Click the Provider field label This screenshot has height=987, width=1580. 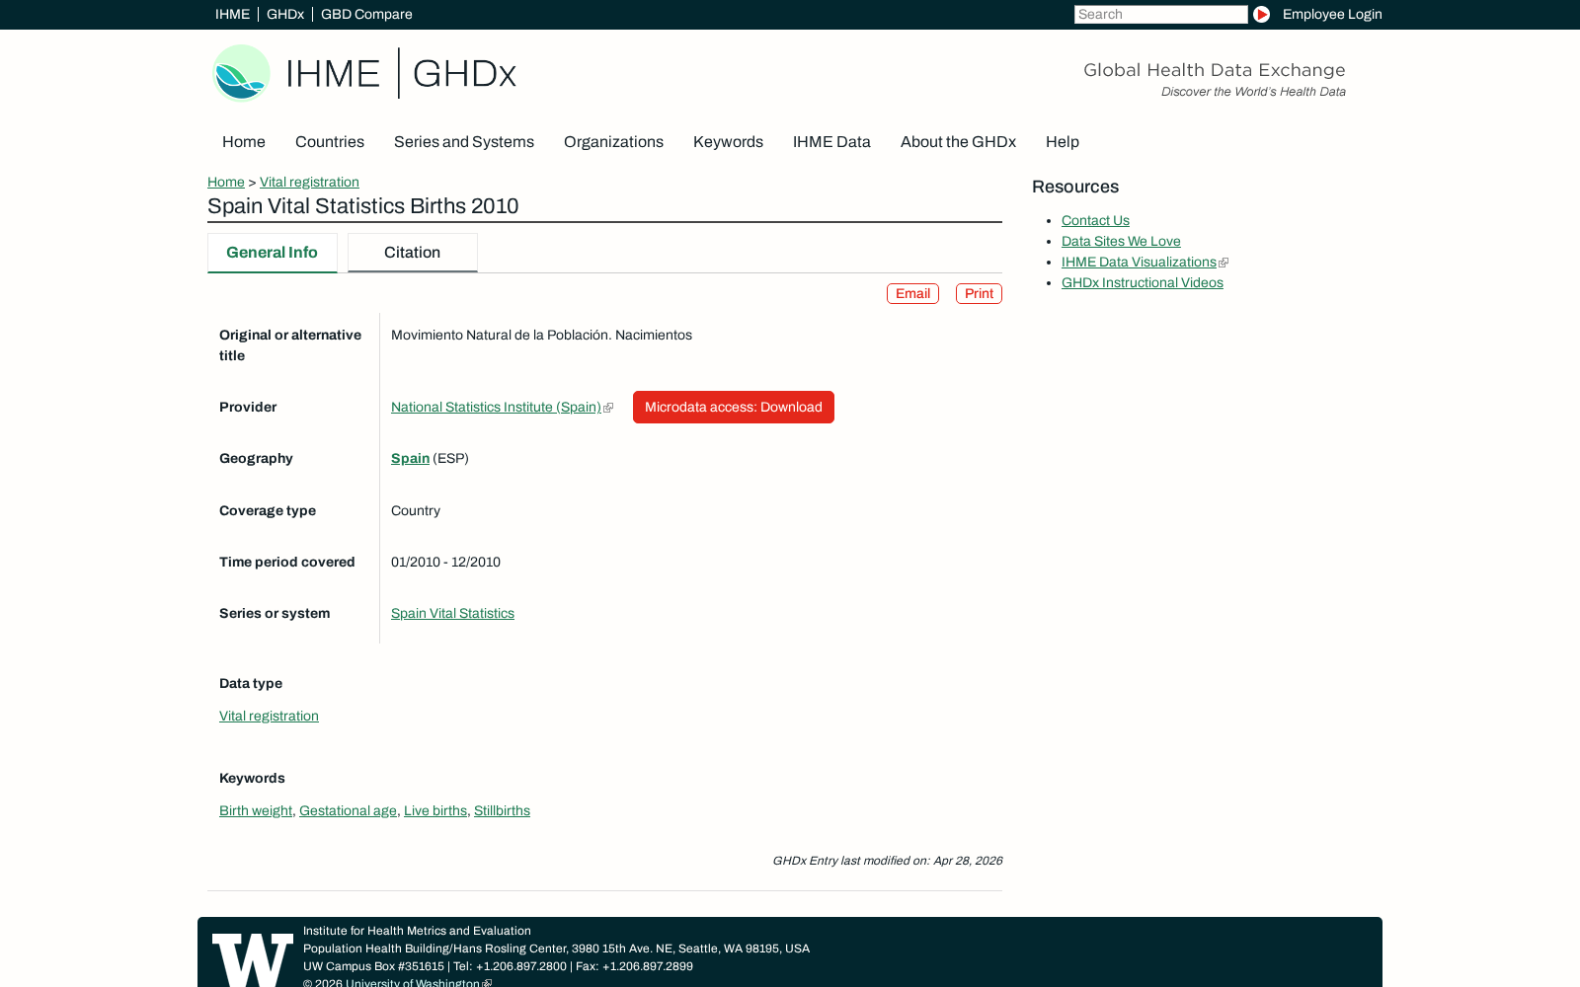pyautogui.click(x=248, y=407)
